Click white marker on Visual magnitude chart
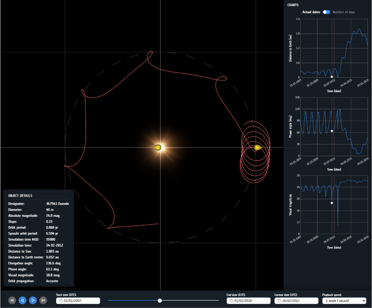This screenshot has height=308, width=372. [332, 203]
